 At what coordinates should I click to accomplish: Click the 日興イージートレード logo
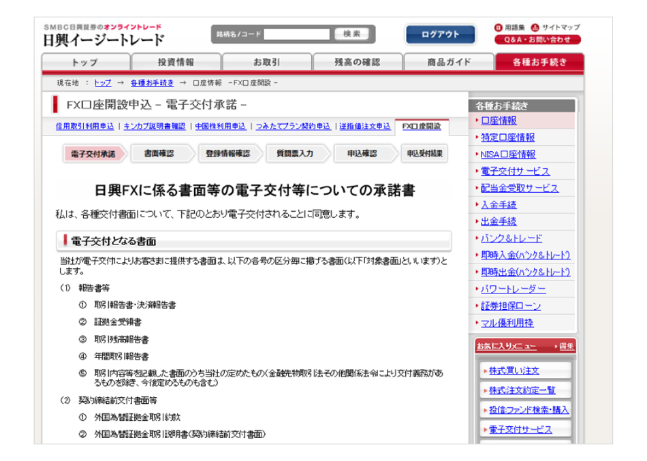[104, 39]
